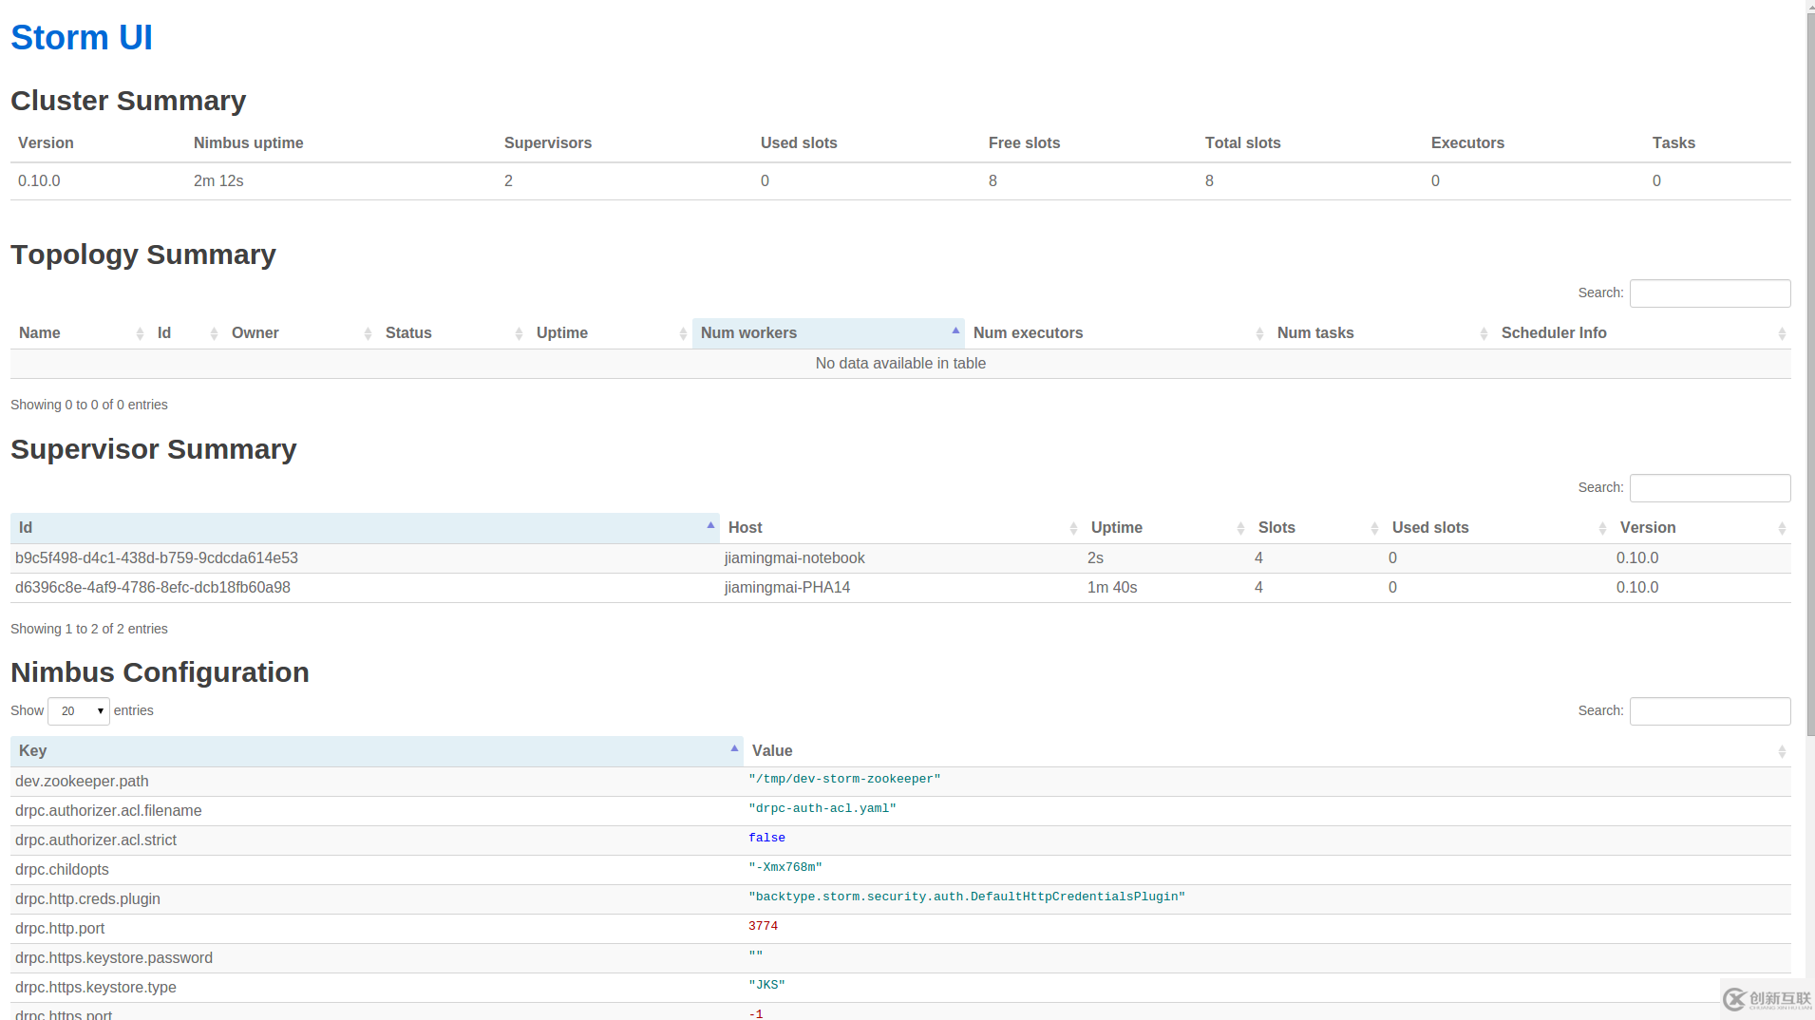Focus the Supervisor Summary search field
The height and width of the screenshot is (1020, 1815).
click(x=1711, y=488)
